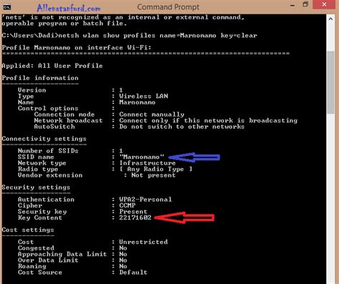339x284 pixels.
Task: Click the 'Security settings' heading
Action: point(36,187)
